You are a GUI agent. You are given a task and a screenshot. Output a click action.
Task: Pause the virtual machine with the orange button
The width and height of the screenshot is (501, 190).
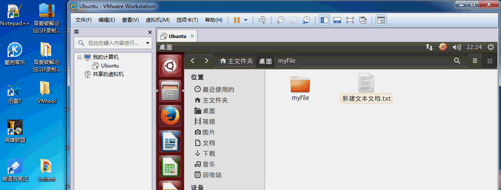(237, 20)
